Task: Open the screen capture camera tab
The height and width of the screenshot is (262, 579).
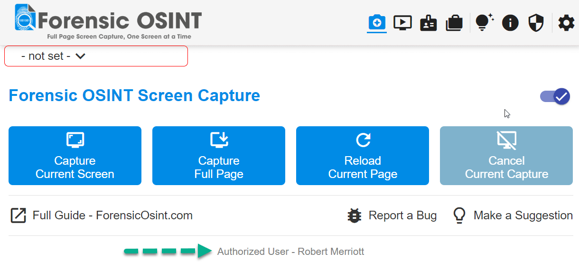Action: click(377, 22)
